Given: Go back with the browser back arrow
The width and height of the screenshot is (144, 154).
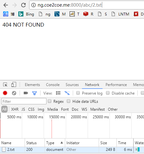Looking at the screenshot, I should click(x=6, y=5).
